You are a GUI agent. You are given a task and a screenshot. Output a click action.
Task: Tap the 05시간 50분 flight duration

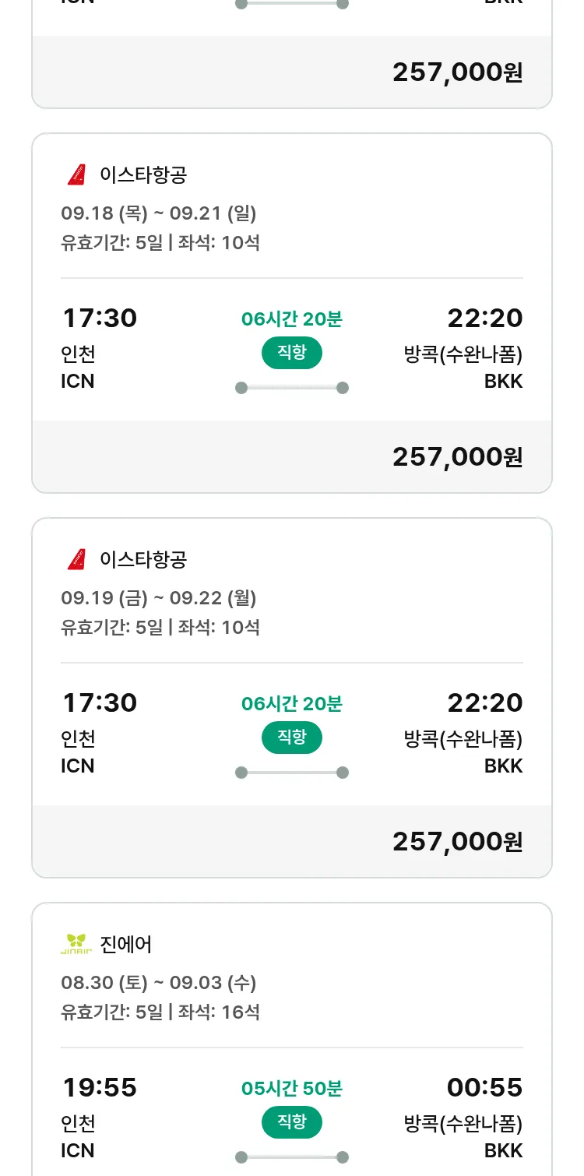(x=291, y=1088)
